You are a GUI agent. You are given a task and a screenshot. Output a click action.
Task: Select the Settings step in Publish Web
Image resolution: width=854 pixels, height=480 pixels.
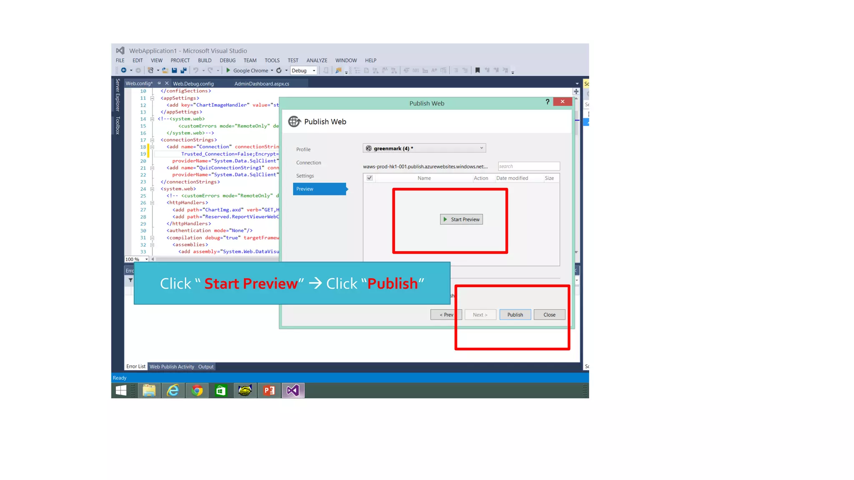click(305, 176)
